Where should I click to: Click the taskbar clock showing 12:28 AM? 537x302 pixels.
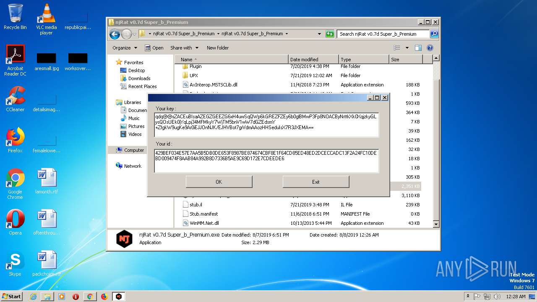[x=516, y=297]
